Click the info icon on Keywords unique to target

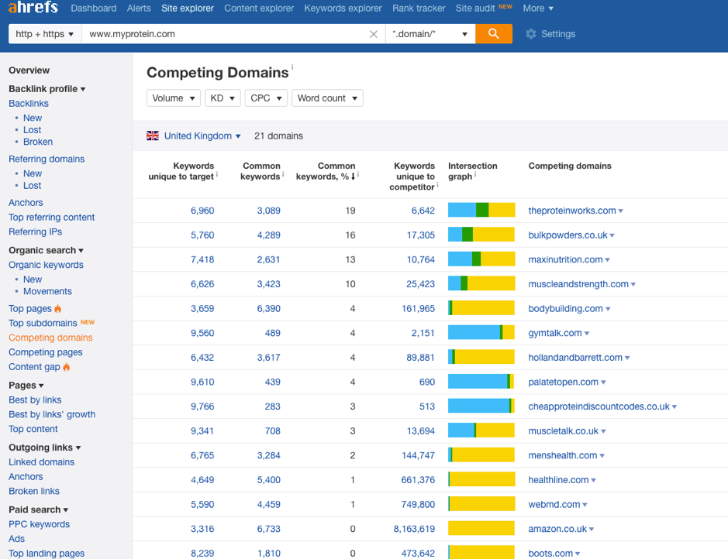point(217,174)
